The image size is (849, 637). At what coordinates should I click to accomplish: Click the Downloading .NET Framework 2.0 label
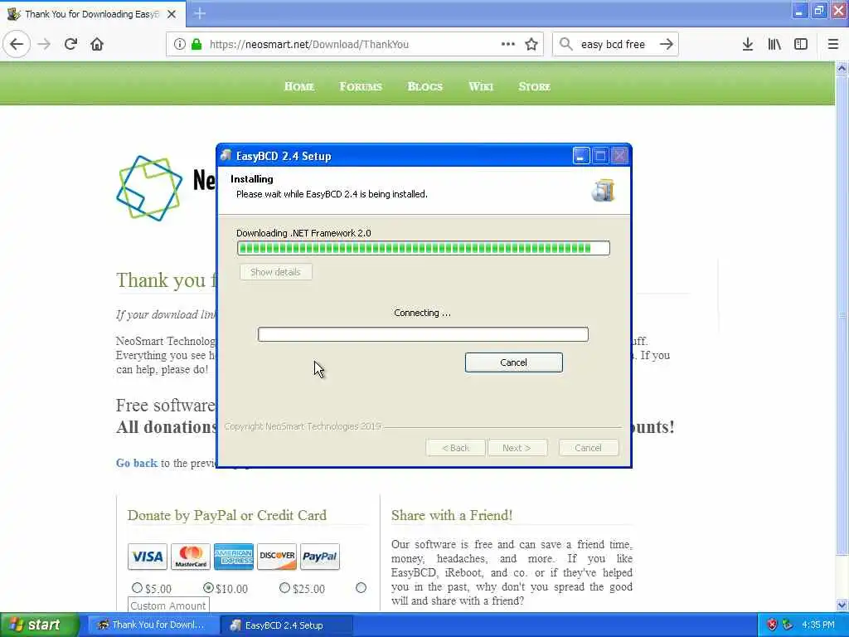click(303, 233)
